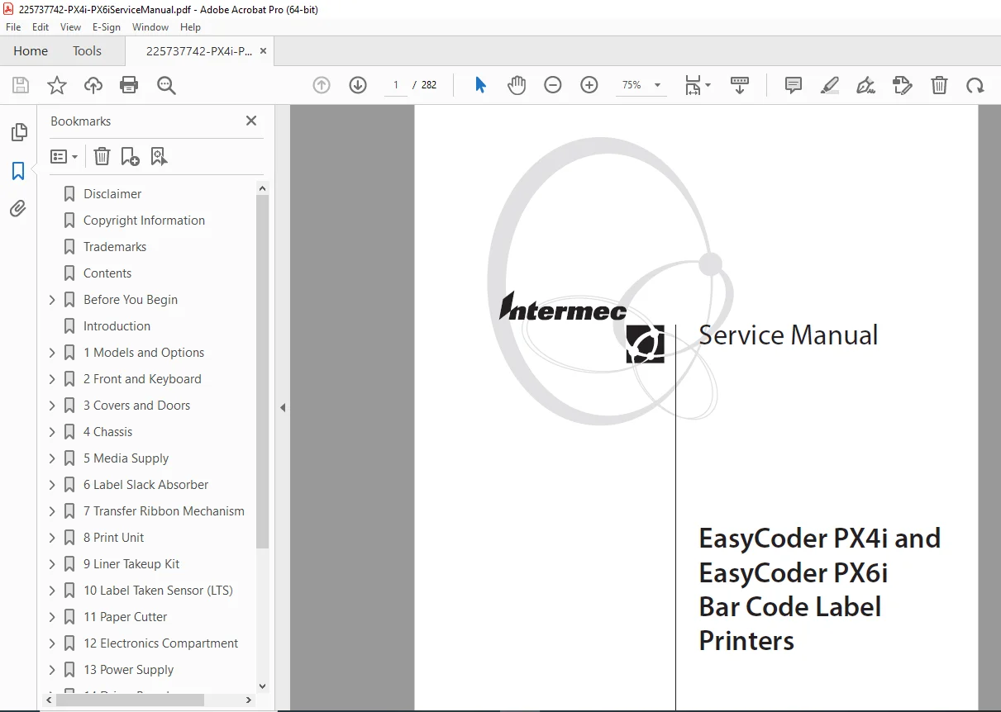Go to next page arrow

pos(358,85)
